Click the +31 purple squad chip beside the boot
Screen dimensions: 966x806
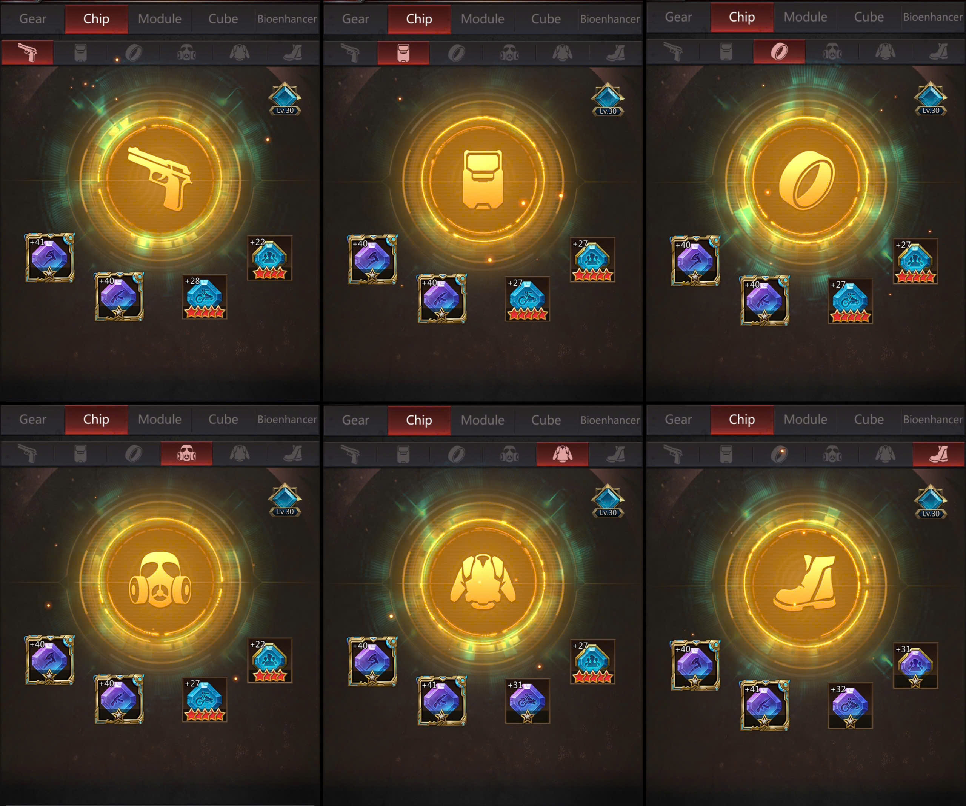915,665
